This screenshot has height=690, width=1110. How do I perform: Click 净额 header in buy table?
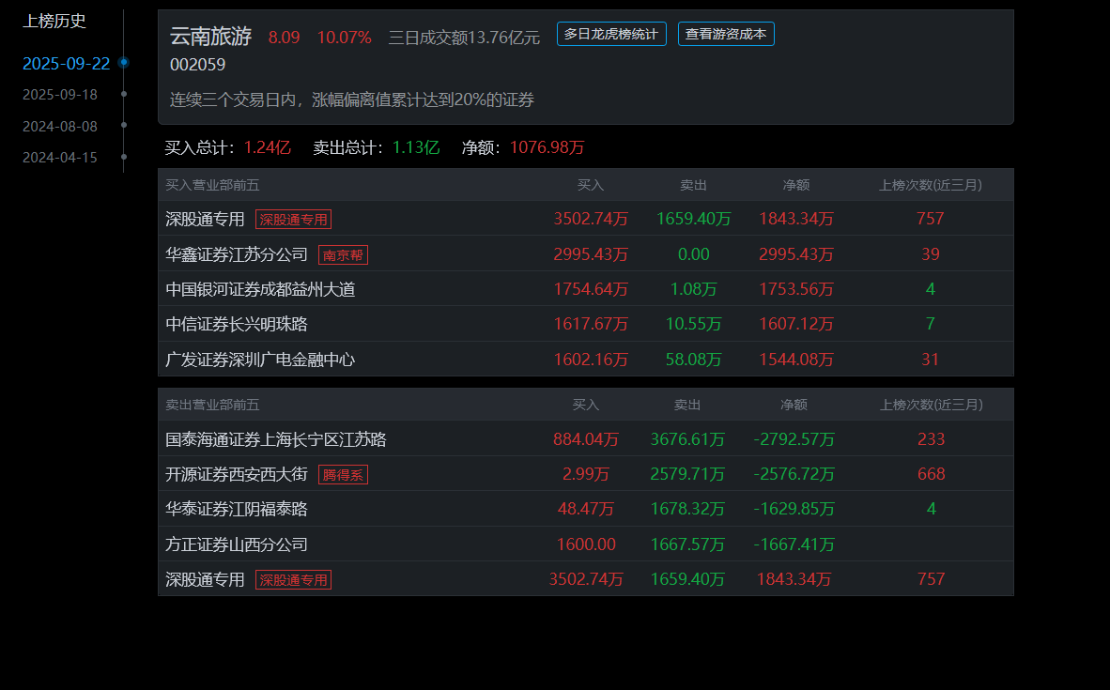(795, 186)
